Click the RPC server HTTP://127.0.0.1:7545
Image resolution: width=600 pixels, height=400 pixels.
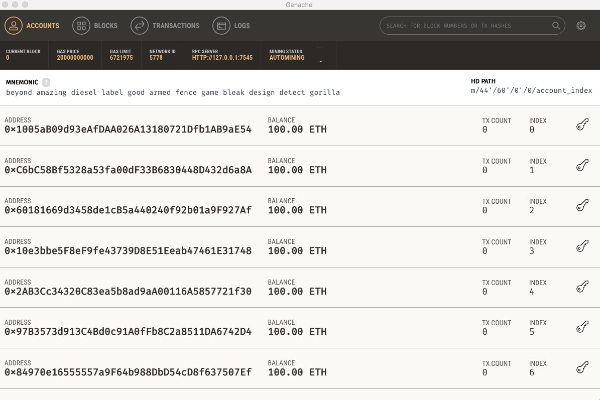point(222,58)
